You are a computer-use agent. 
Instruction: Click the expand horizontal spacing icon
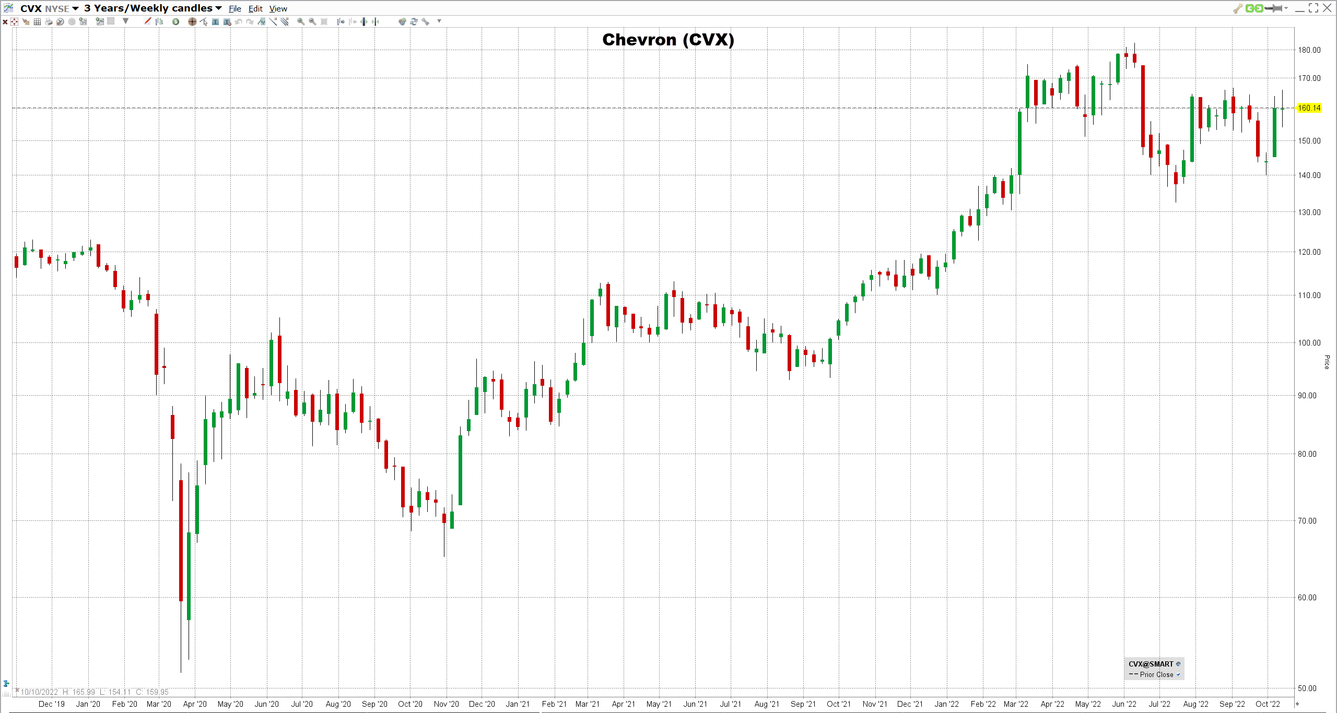coord(364,22)
